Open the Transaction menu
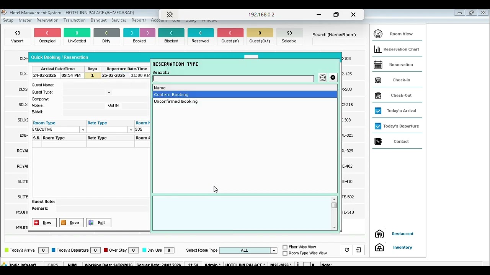Screen dimensions: 490x275 [75, 20]
